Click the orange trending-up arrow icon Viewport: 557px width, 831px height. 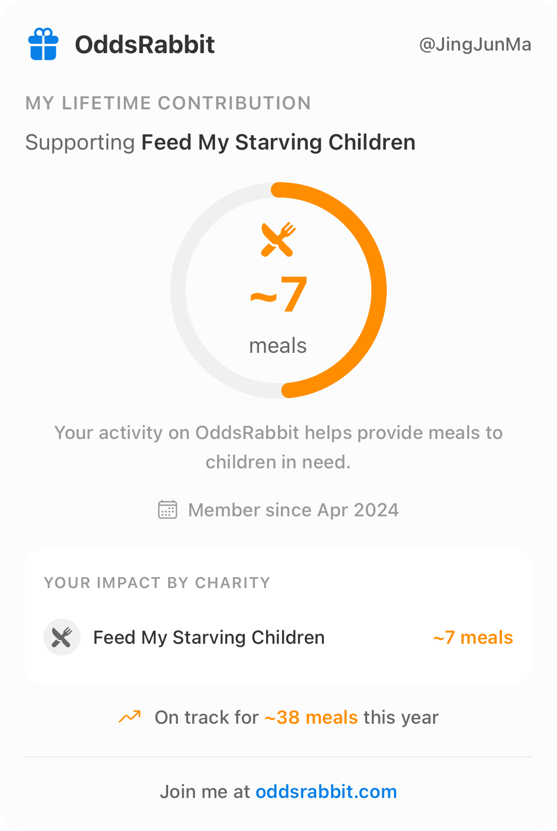(x=130, y=717)
